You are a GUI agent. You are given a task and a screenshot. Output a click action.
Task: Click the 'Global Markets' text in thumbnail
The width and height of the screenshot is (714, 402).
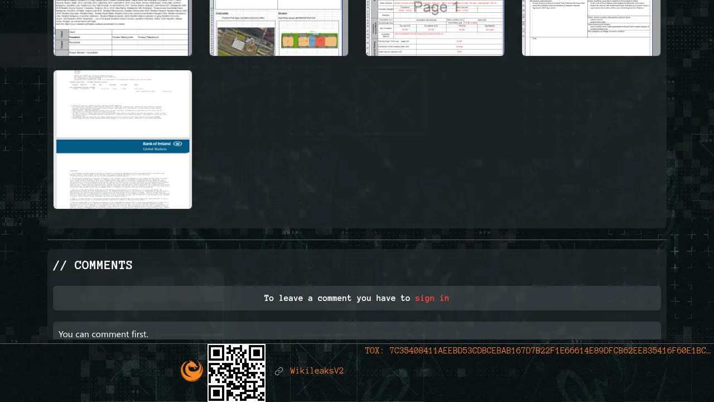pyautogui.click(x=158, y=150)
